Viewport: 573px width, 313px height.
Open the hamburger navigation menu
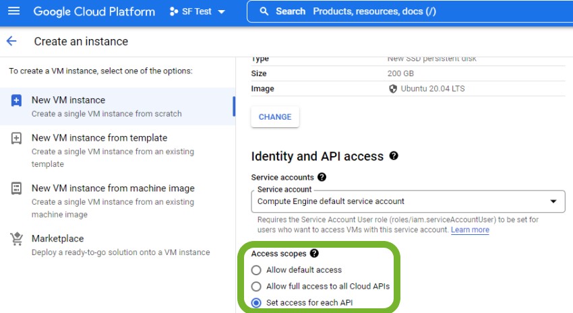13,11
